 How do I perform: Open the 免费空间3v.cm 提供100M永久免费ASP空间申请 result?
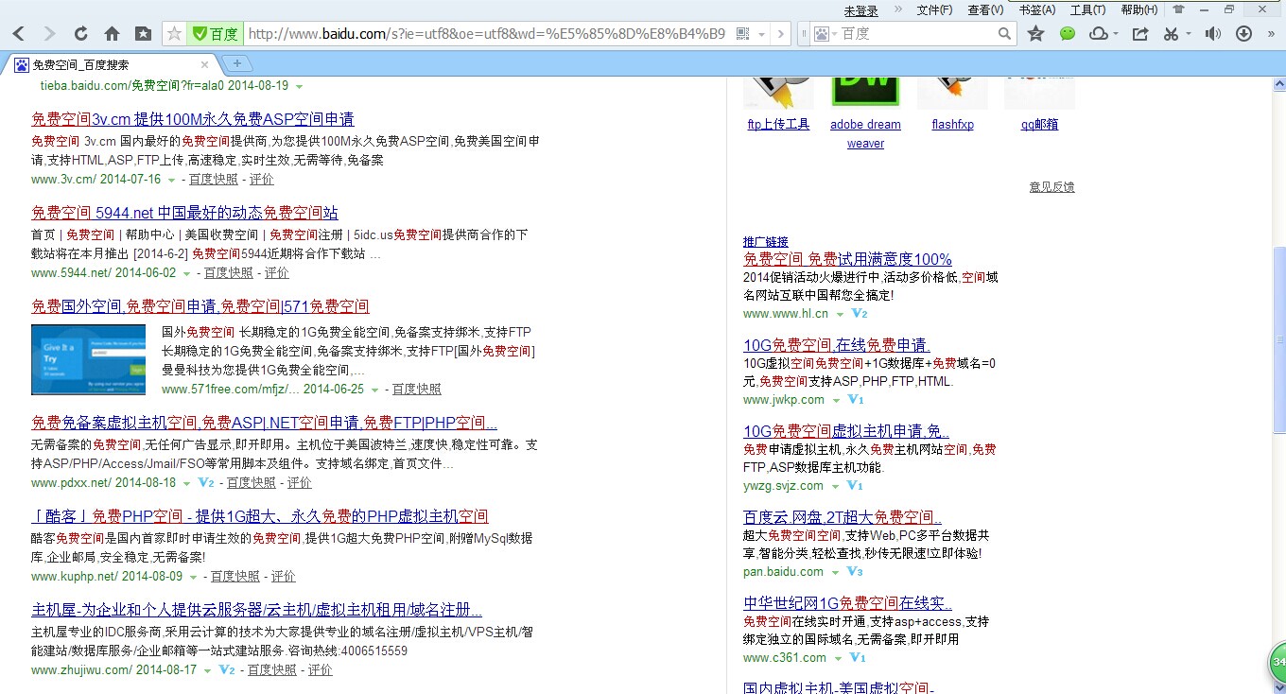click(193, 119)
